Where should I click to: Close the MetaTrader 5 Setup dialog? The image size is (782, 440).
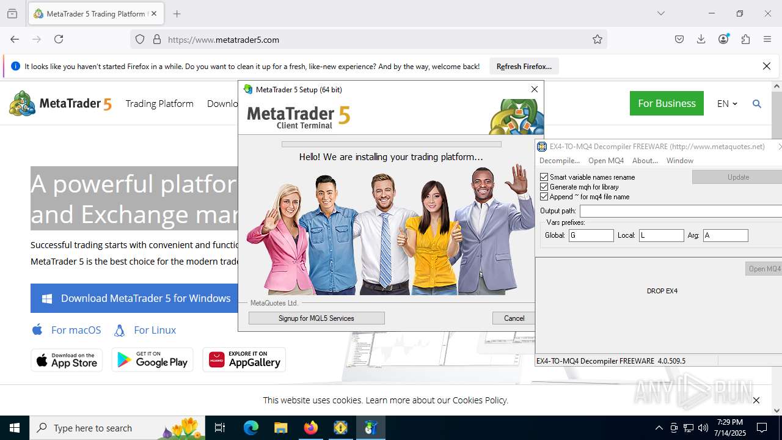[535, 89]
